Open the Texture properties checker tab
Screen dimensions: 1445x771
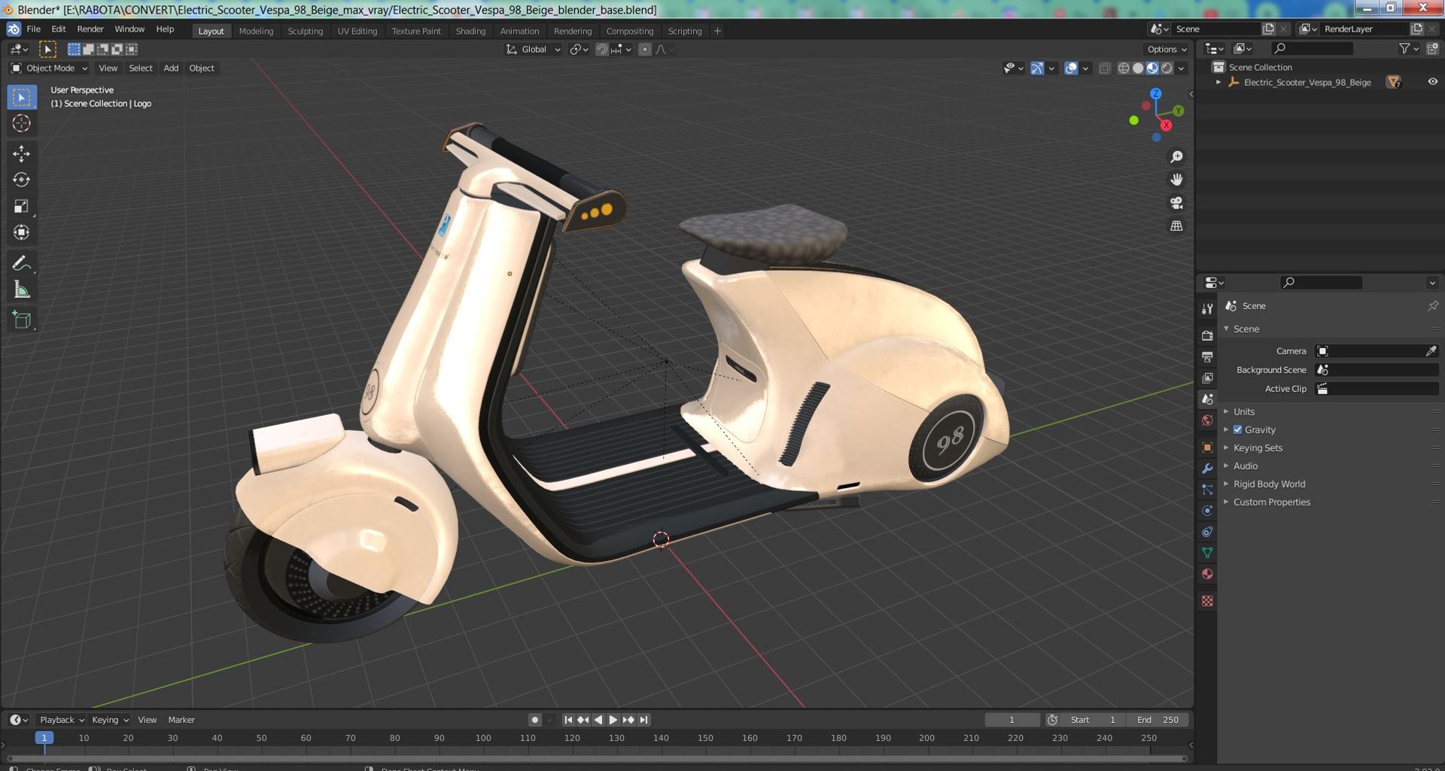click(1207, 601)
